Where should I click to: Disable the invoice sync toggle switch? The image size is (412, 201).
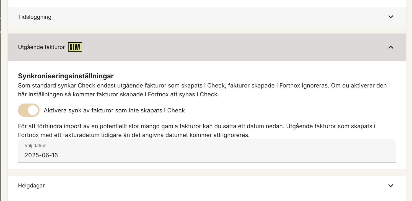tap(29, 110)
